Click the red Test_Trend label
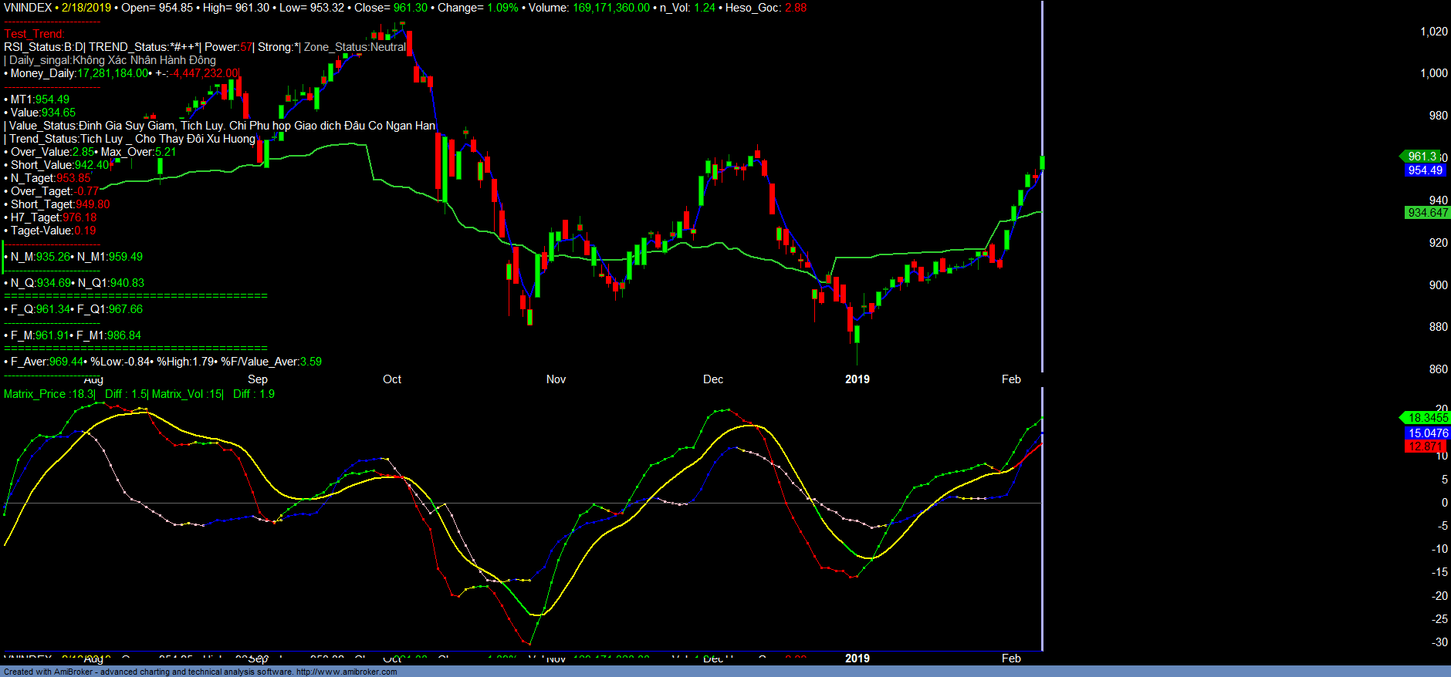1451x677 pixels. coord(34,34)
